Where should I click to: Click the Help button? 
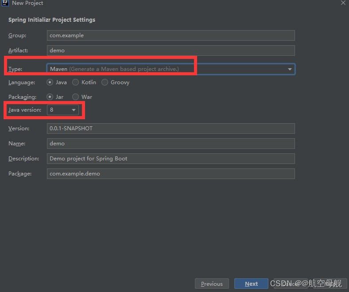(x=330, y=284)
